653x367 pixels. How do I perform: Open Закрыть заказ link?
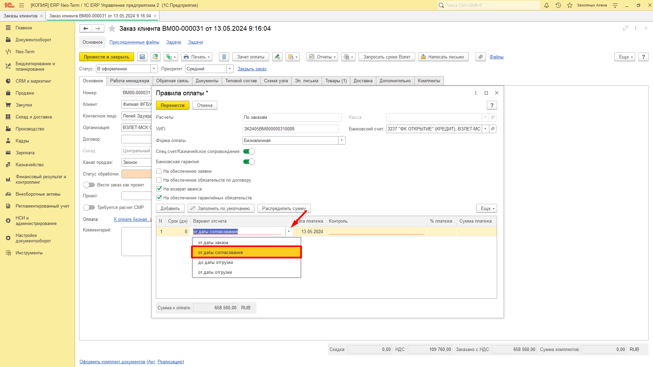coord(252,69)
